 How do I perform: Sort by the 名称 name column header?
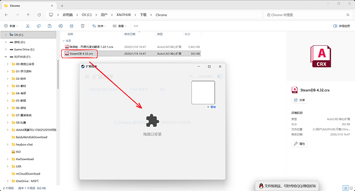tap(70, 34)
